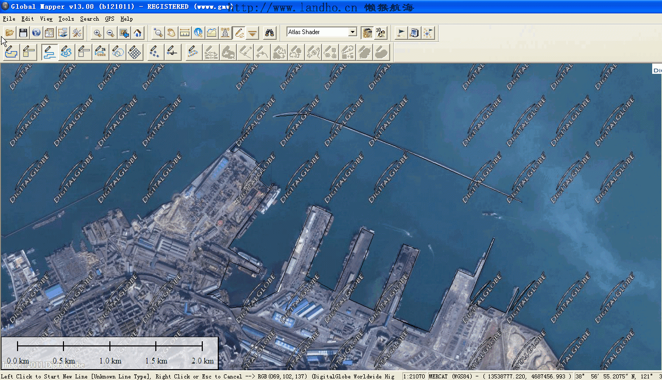
Task: Select Edit Feature Vertices tool
Action: click(x=193, y=52)
